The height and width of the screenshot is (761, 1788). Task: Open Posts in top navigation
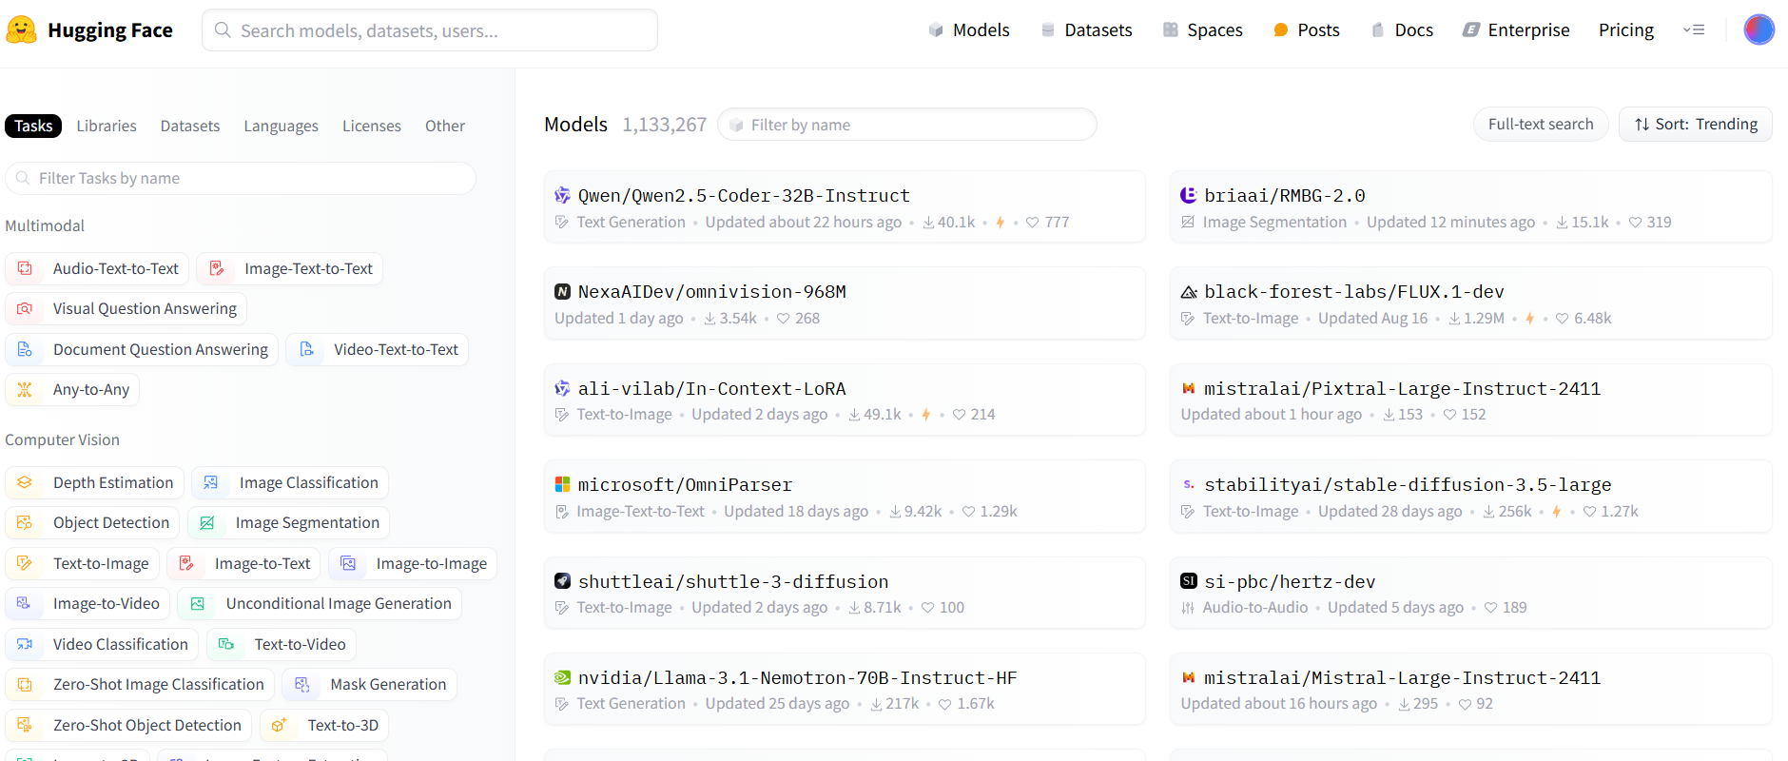(x=1307, y=30)
